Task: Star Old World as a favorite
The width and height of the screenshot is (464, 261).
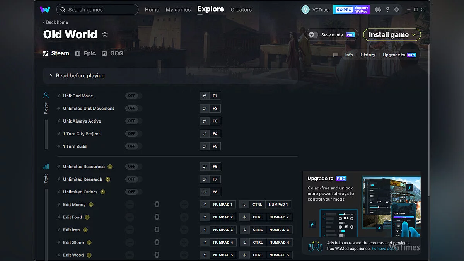Action: [x=104, y=34]
